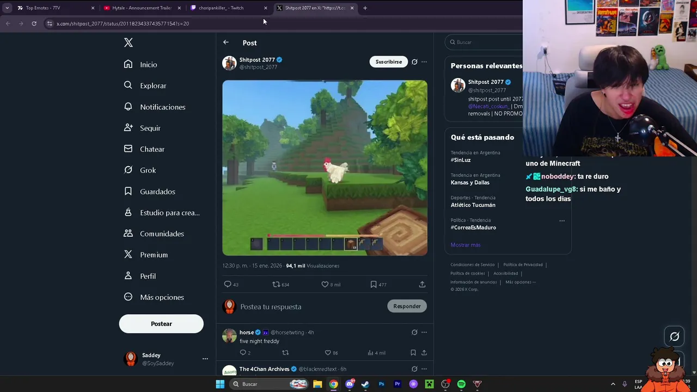Bookmark the post with 477 saves

374,284
